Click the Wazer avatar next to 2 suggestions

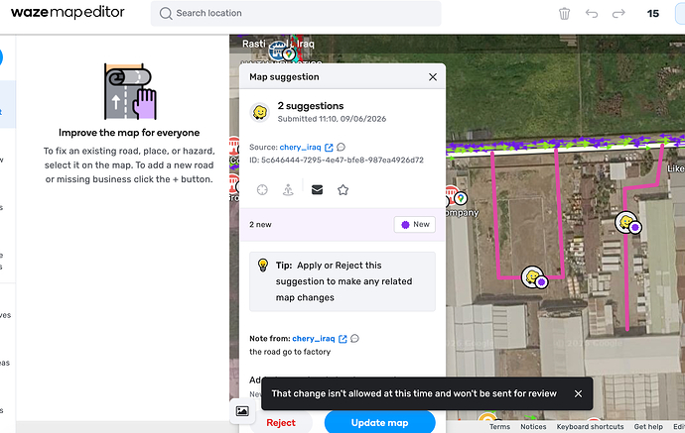point(260,112)
